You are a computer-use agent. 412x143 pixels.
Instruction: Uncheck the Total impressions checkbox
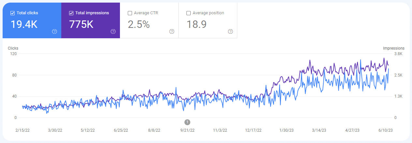[x=71, y=13]
